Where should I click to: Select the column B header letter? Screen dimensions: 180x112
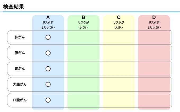(x=83, y=18)
